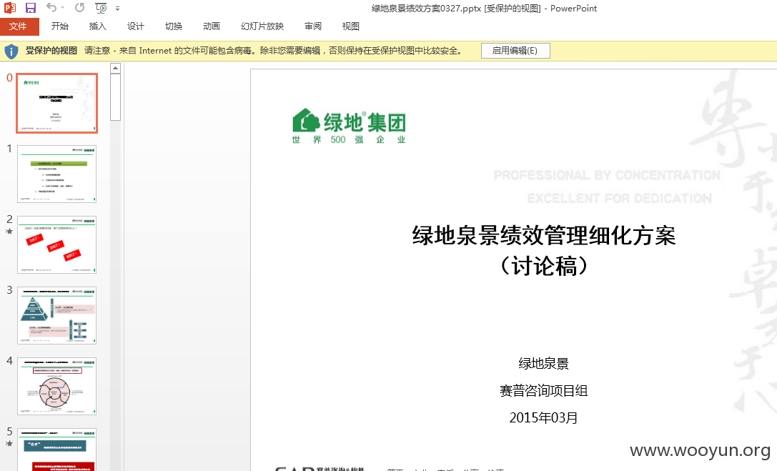Open the 幻灯片放映 ribbon tab
Image resolution: width=777 pixels, height=471 pixels.
coord(262,26)
